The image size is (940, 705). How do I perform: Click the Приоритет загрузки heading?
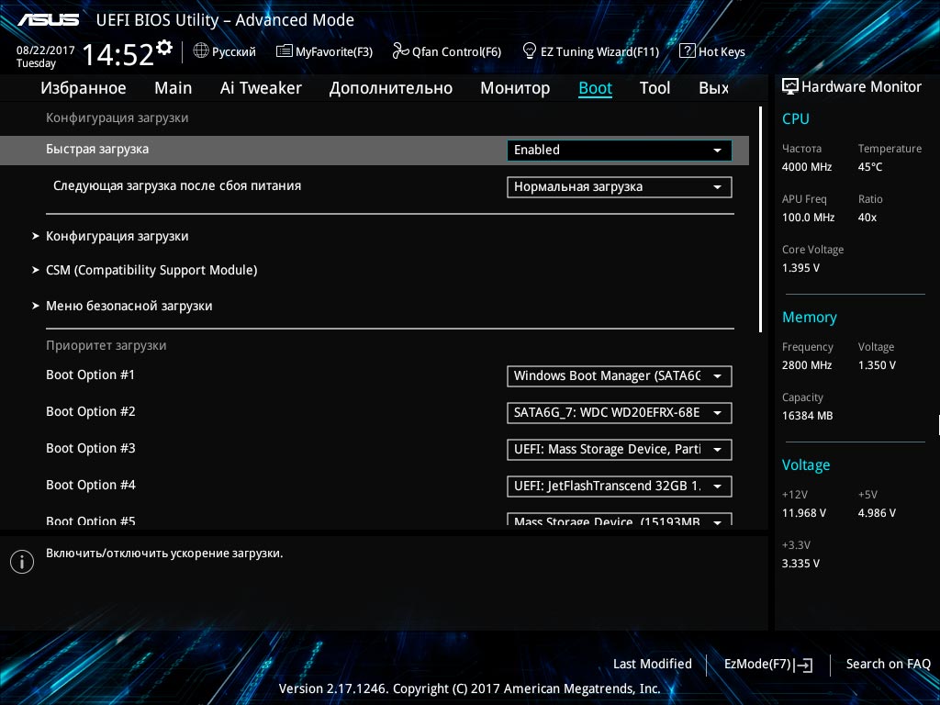pyautogui.click(x=106, y=345)
